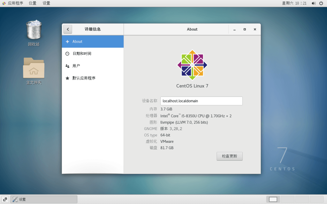Click the 64-bit OS type value
This screenshot has height=204, width=327.
pos(165,135)
